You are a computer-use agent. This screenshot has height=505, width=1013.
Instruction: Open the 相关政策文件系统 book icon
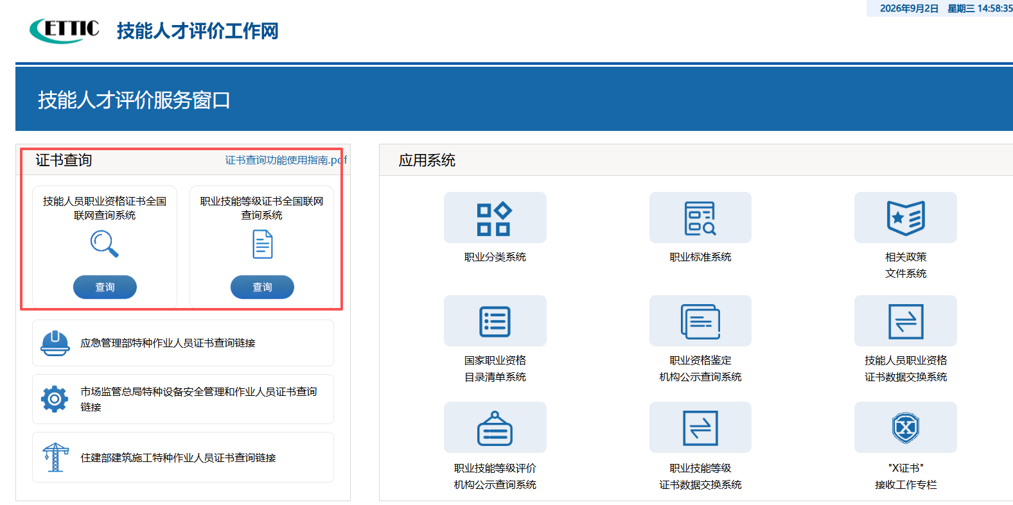pyautogui.click(x=906, y=218)
